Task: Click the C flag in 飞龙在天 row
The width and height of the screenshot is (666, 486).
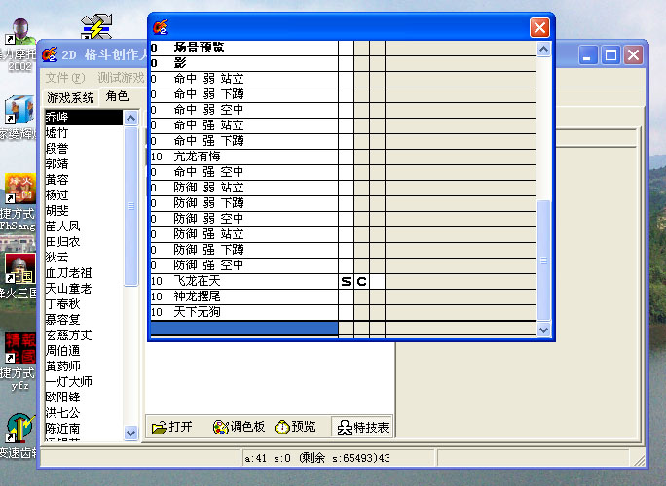Action: pyautogui.click(x=362, y=282)
